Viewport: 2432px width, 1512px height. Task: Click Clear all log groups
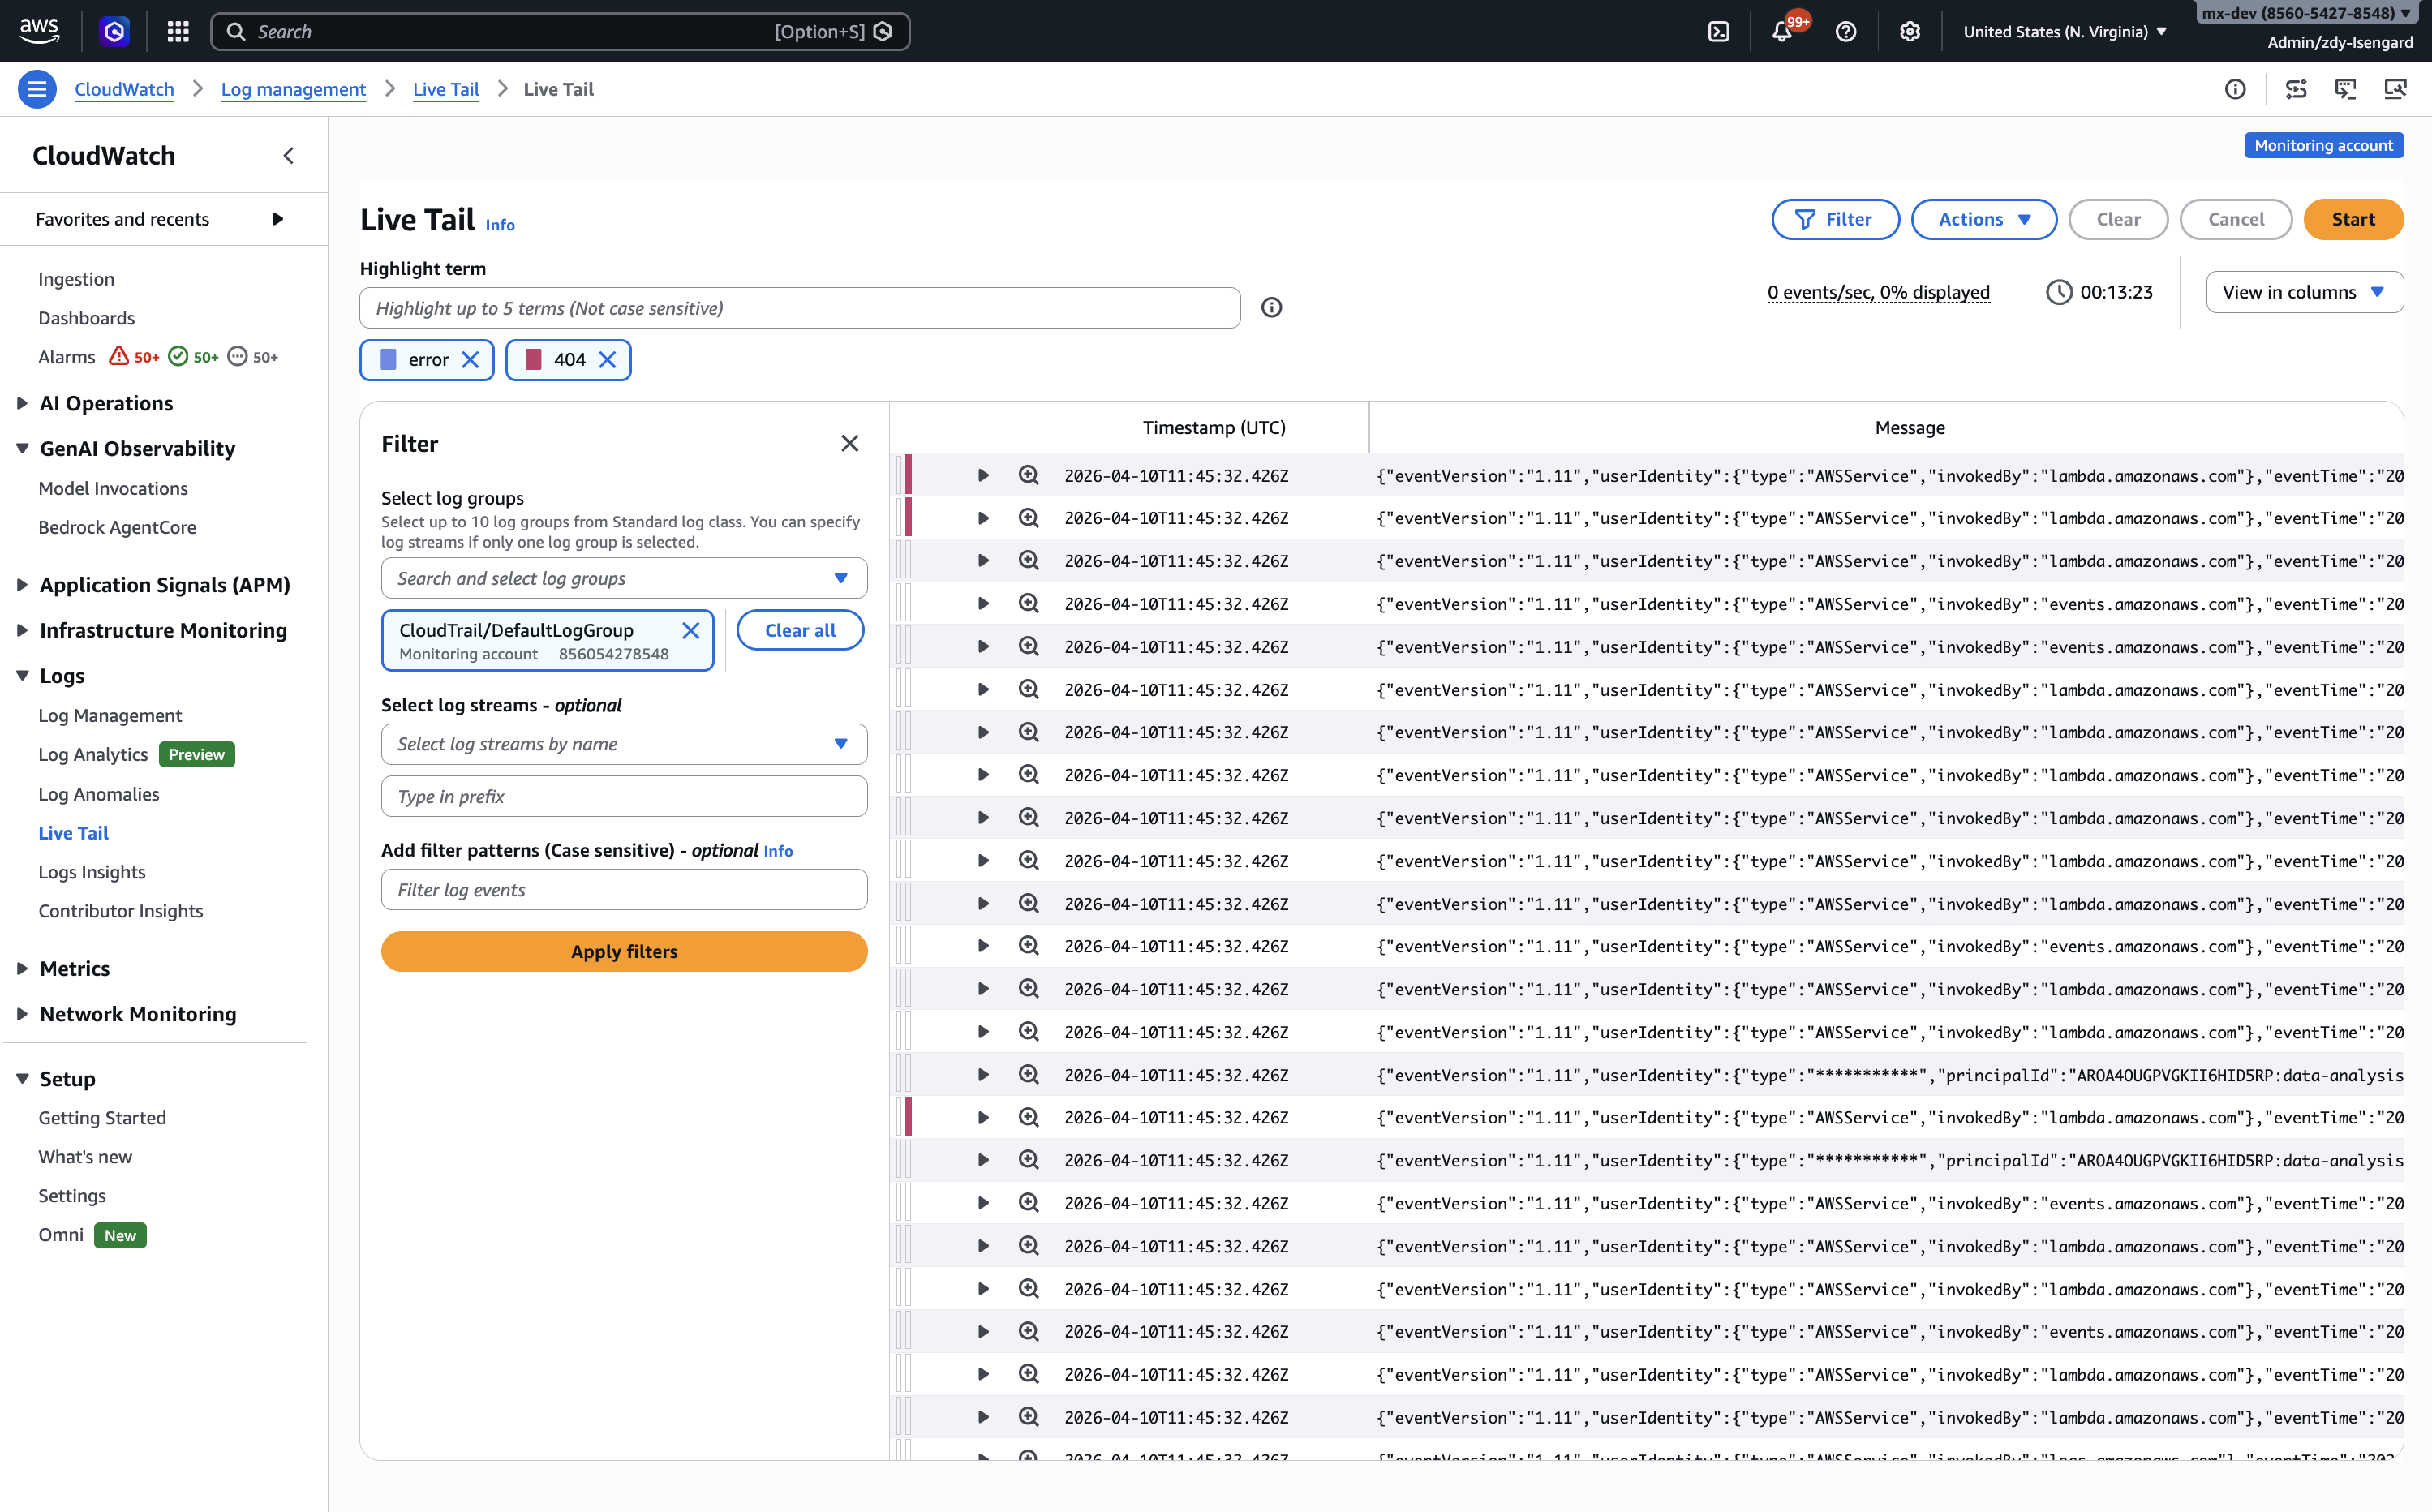click(x=800, y=630)
